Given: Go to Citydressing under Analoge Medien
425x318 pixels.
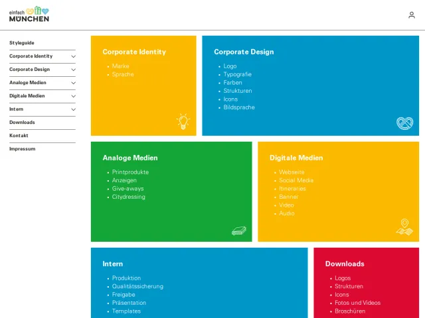Looking at the screenshot, I should pyautogui.click(x=129, y=197).
